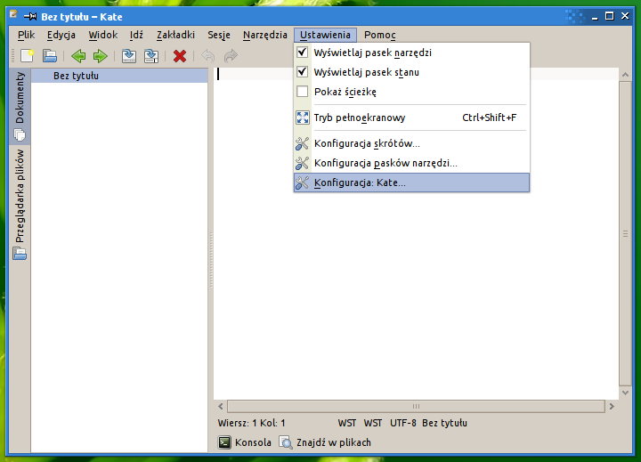Click the vertical scrollbar thumb
641x462 pixels.
(625, 233)
